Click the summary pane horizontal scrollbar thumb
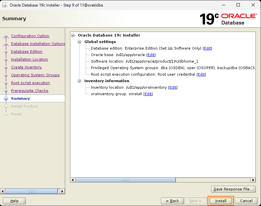The image size is (261, 206). coord(125,180)
